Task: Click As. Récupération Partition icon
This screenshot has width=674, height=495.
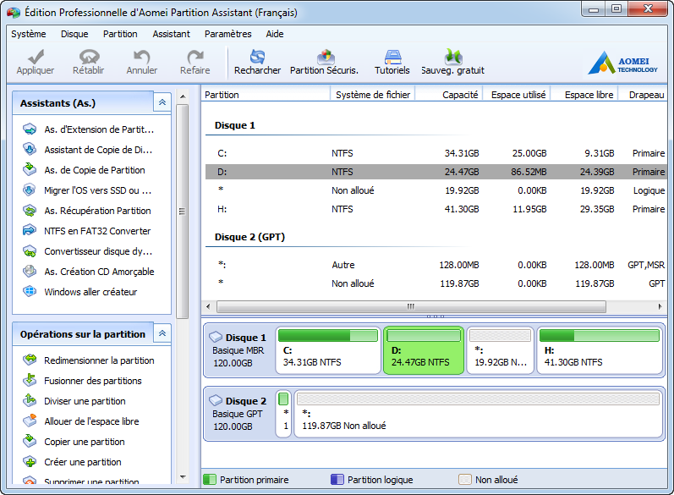Action: (x=30, y=211)
